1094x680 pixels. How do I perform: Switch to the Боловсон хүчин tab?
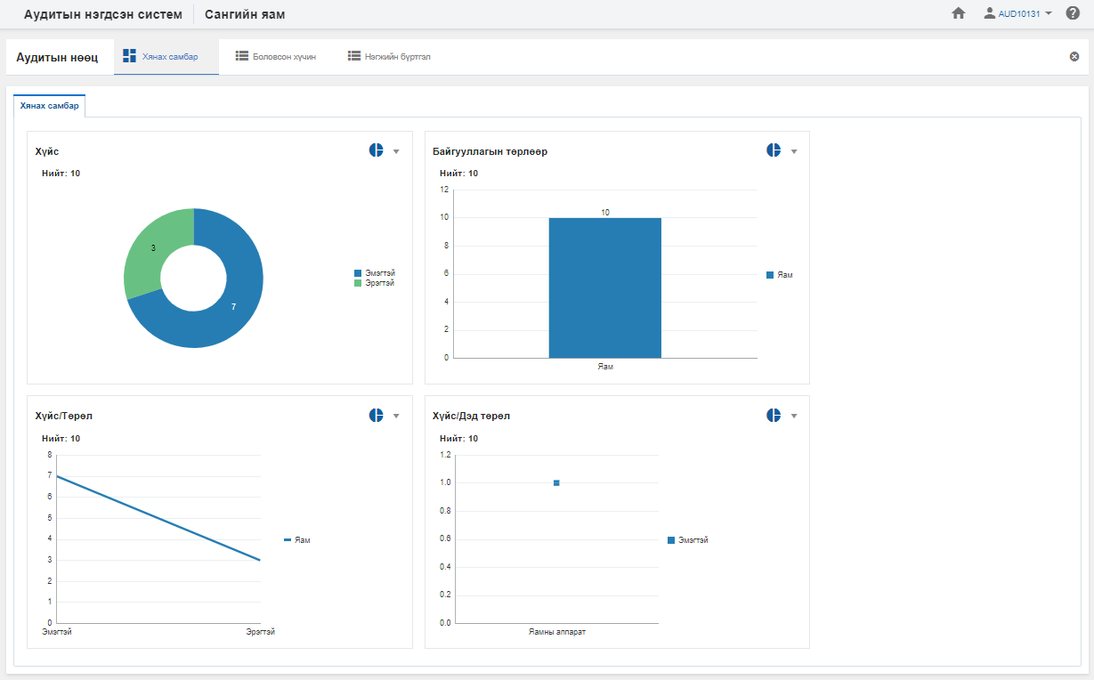pos(276,56)
